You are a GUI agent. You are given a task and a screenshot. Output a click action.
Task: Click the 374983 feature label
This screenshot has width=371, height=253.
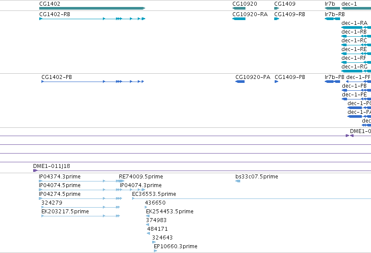[x=156, y=220]
